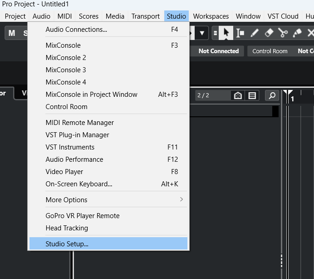Viewport: 314px width, 279px height.
Task: Open MixConsole from Studio menu
Action: (108, 45)
